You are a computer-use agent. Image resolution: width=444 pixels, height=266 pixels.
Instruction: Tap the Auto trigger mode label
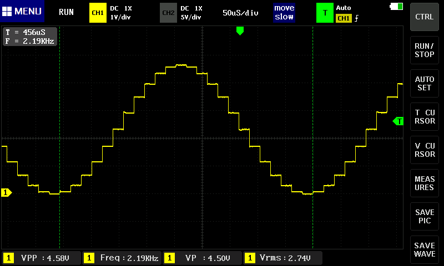pos(344,8)
